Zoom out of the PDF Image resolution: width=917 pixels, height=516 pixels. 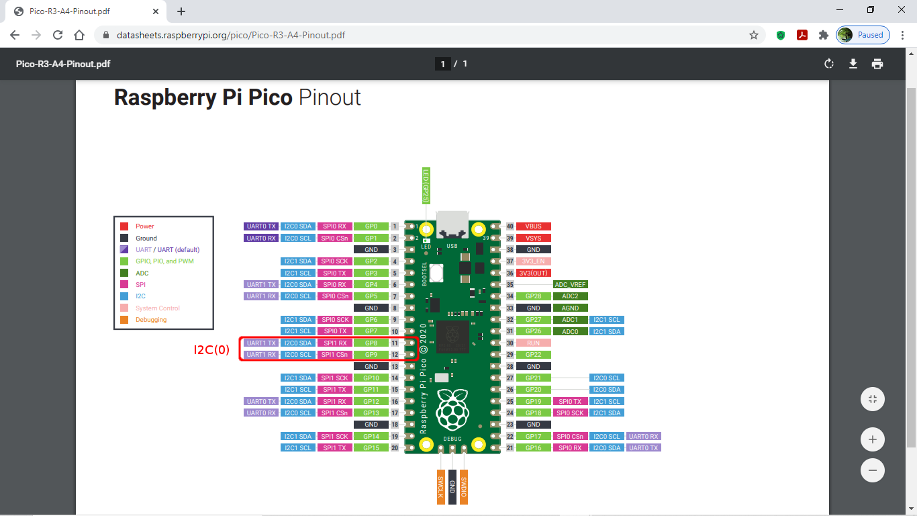pyautogui.click(x=873, y=470)
